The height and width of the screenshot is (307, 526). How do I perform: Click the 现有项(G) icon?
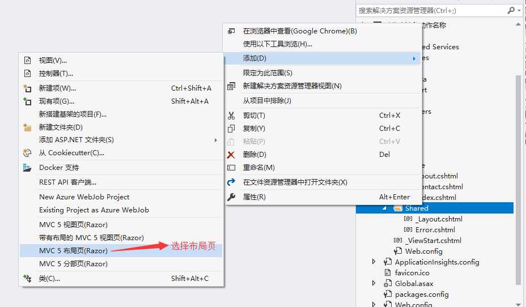pyautogui.click(x=27, y=101)
